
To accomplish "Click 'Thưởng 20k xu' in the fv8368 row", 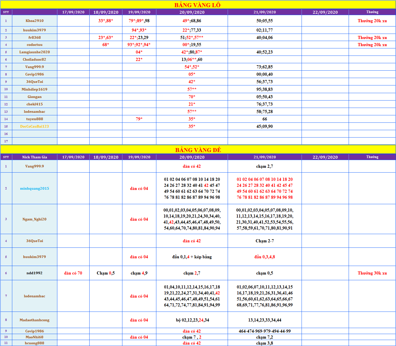I will pyautogui.click(x=372, y=38).
